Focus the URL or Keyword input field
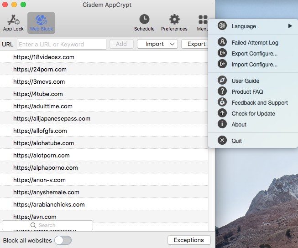Image resolution: width=298 pixels, height=248 pixels. pos(62,44)
